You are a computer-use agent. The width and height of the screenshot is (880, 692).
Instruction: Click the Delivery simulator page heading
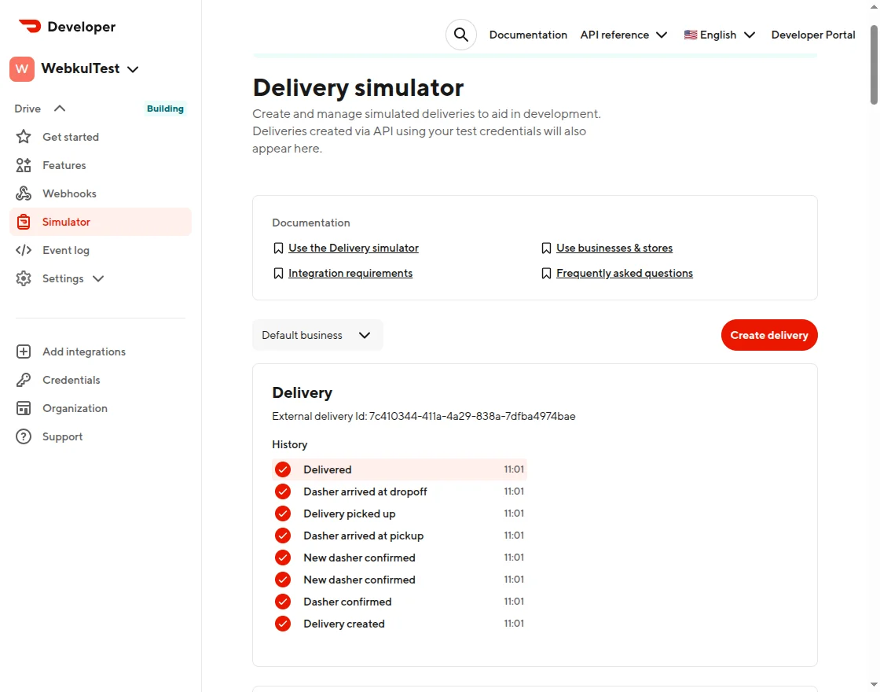point(358,87)
